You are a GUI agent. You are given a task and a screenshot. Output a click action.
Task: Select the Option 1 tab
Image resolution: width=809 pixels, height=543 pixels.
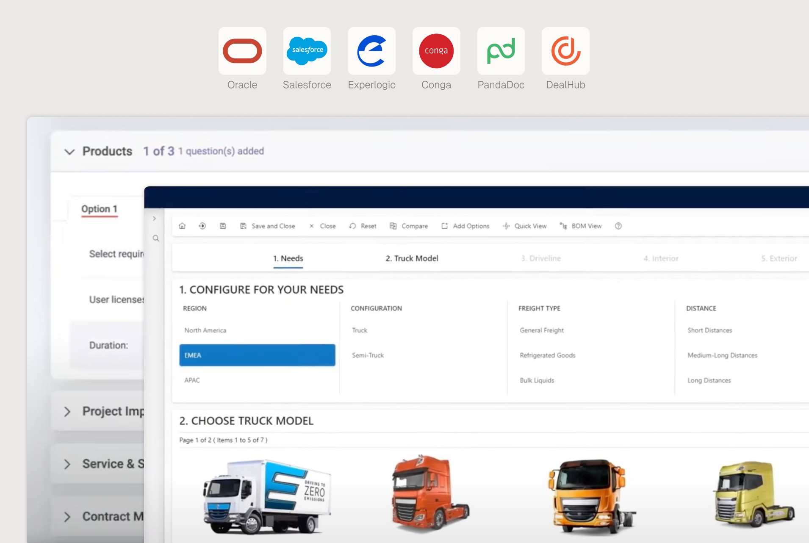[x=99, y=209]
